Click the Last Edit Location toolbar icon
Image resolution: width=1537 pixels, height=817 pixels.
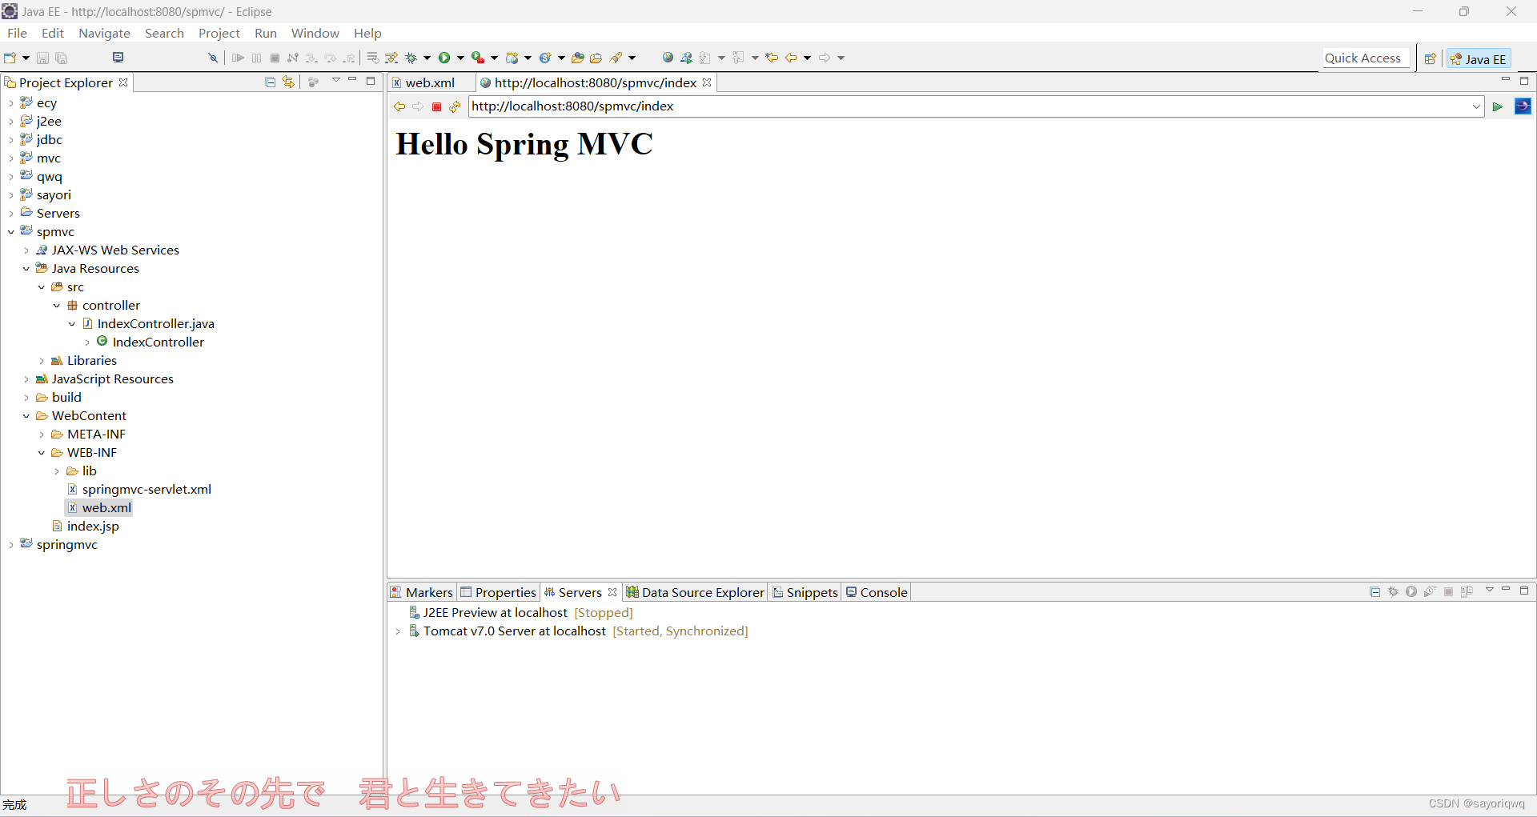(x=772, y=58)
